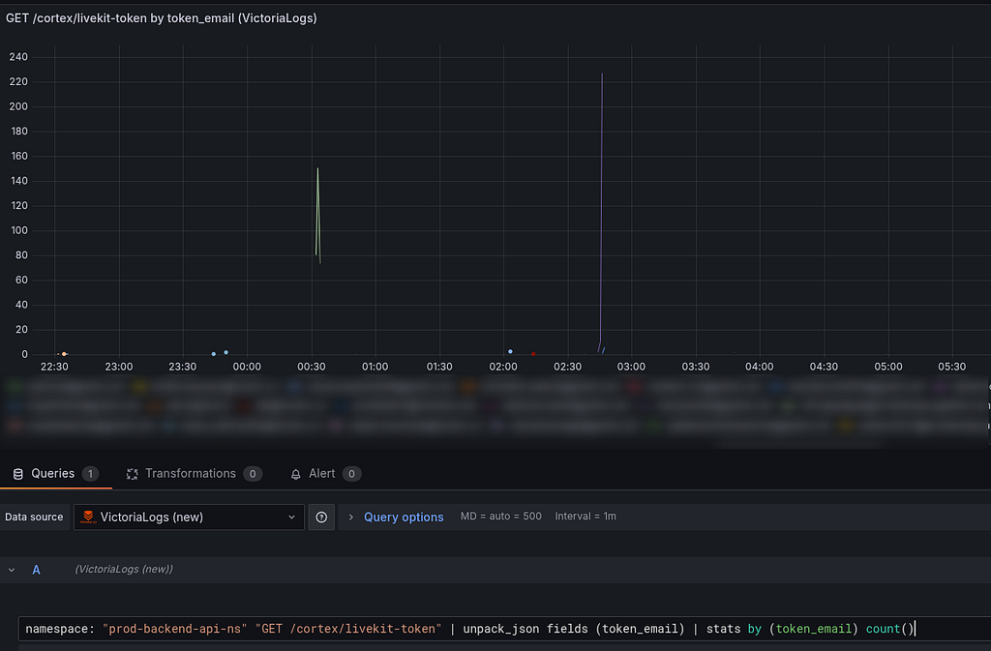This screenshot has width=991, height=651.
Task: Click the Interval = 1m text
Action: [x=586, y=516]
